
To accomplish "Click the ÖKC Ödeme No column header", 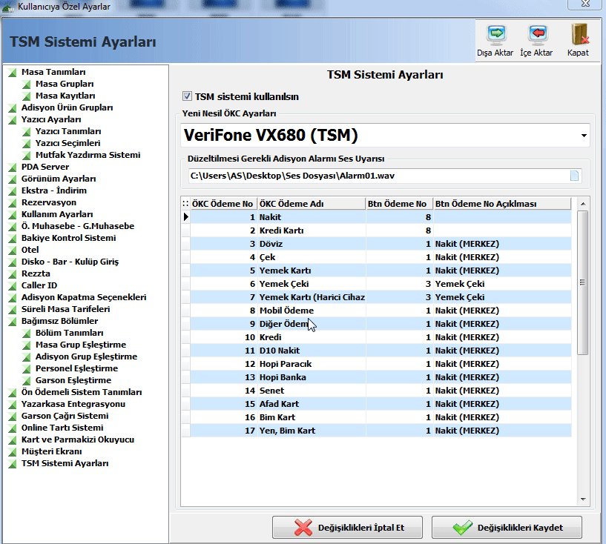I will click(224, 204).
